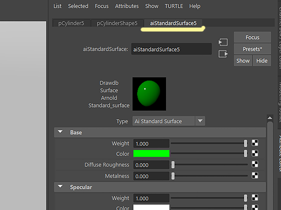Click the Base Weight value field
The width and height of the screenshot is (281, 210).
[x=151, y=143]
